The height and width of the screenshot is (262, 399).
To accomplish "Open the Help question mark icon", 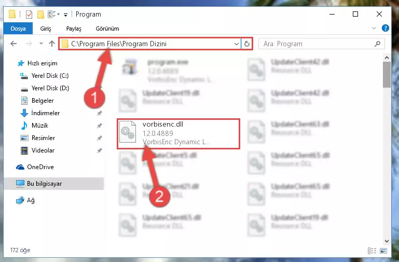I will coord(386,28).
